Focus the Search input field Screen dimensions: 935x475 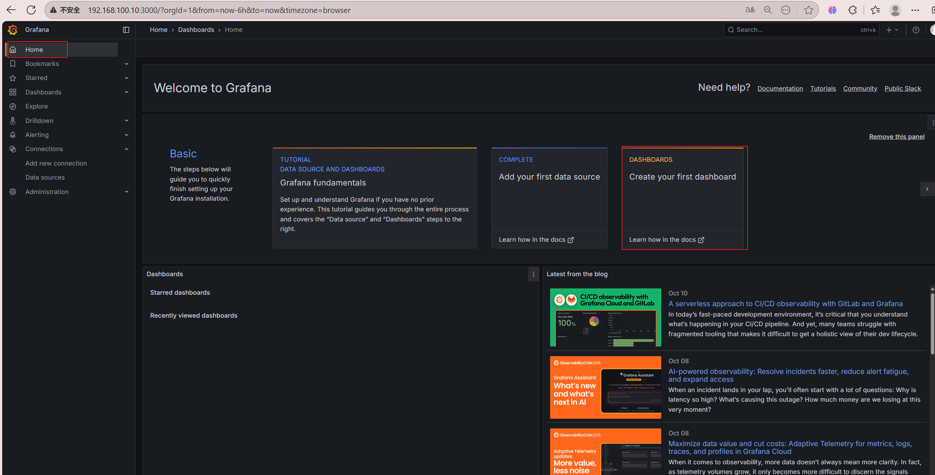[x=801, y=30]
